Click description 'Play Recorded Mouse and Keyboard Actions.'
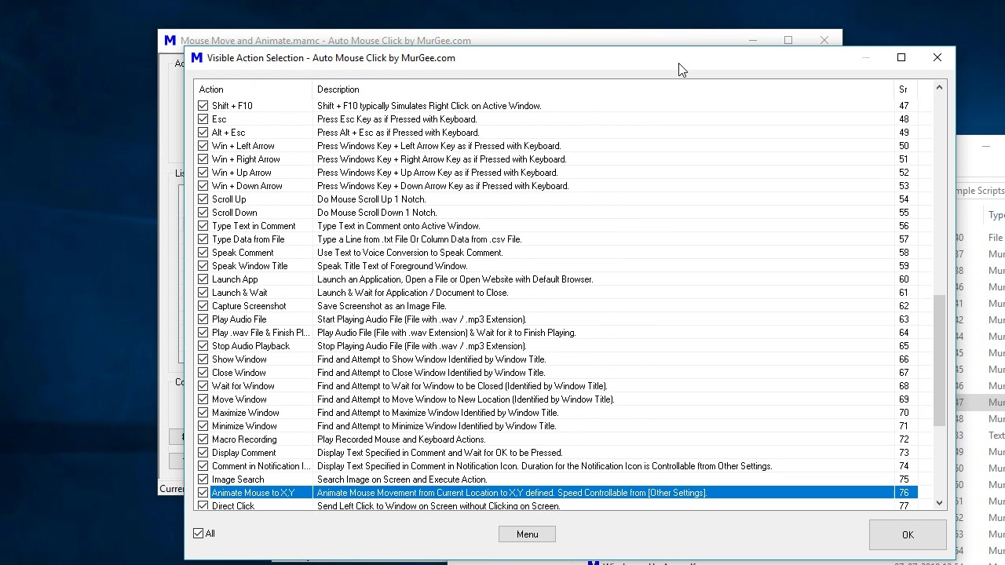This screenshot has width=1005, height=565. (x=401, y=439)
